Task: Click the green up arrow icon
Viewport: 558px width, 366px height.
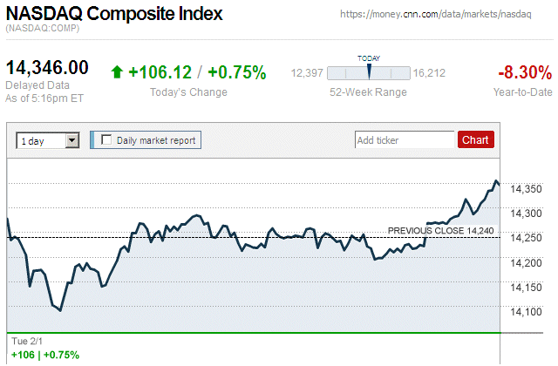Action: (x=118, y=72)
